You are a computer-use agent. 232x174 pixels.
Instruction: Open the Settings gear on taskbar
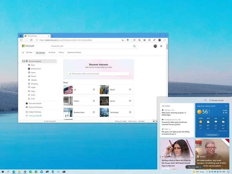(x=25, y=172)
